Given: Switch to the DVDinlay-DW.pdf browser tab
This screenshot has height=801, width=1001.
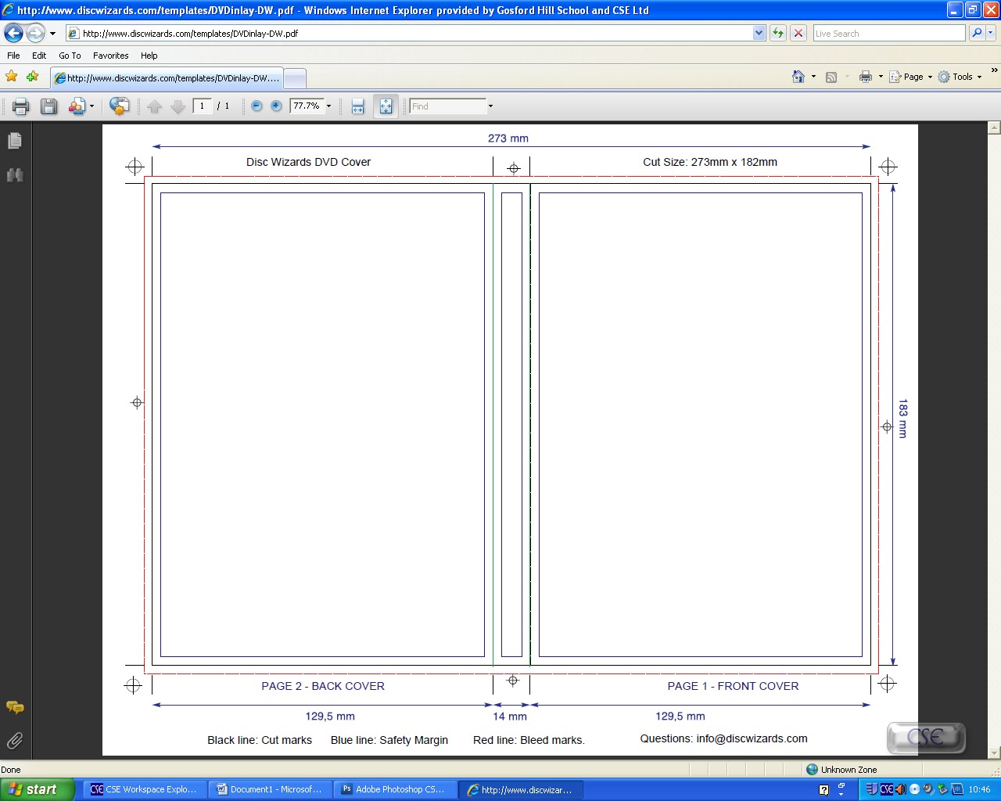Looking at the screenshot, I should point(167,77).
